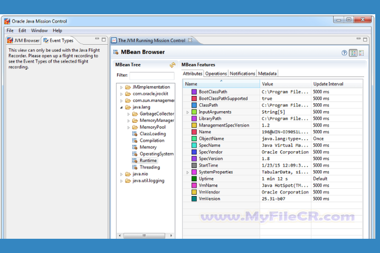The image size is (380, 253).
Task: Expand the GarbageCollector node
Action: tap(128, 114)
